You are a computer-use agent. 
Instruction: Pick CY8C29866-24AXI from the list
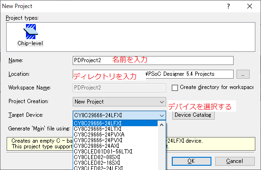[x=115, y=146]
